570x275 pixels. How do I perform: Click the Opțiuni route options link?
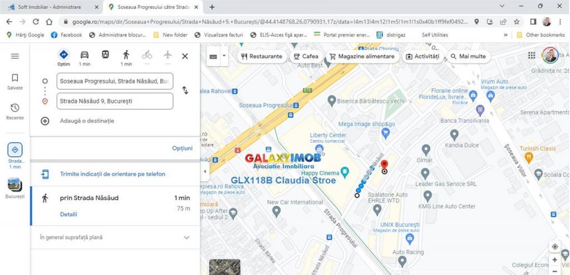(182, 148)
